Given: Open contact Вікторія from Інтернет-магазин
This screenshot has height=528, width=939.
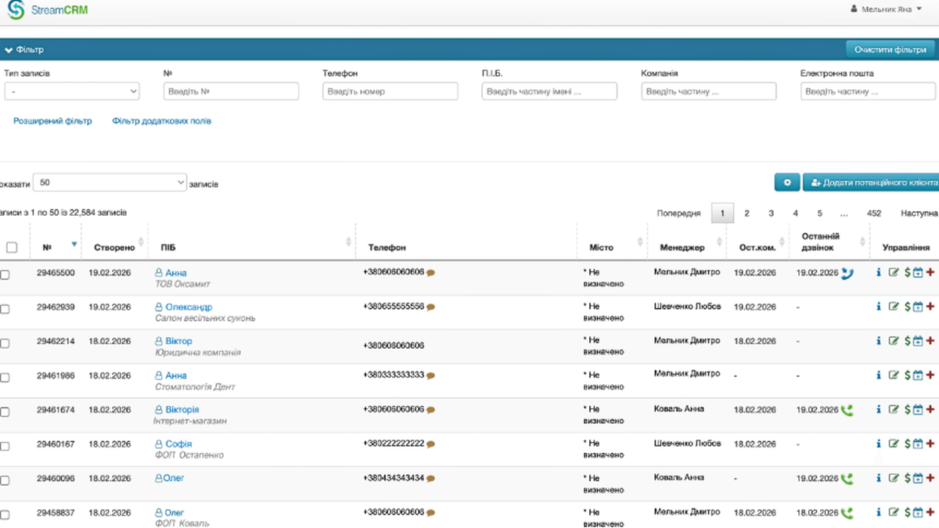Looking at the screenshot, I should pyautogui.click(x=182, y=410).
